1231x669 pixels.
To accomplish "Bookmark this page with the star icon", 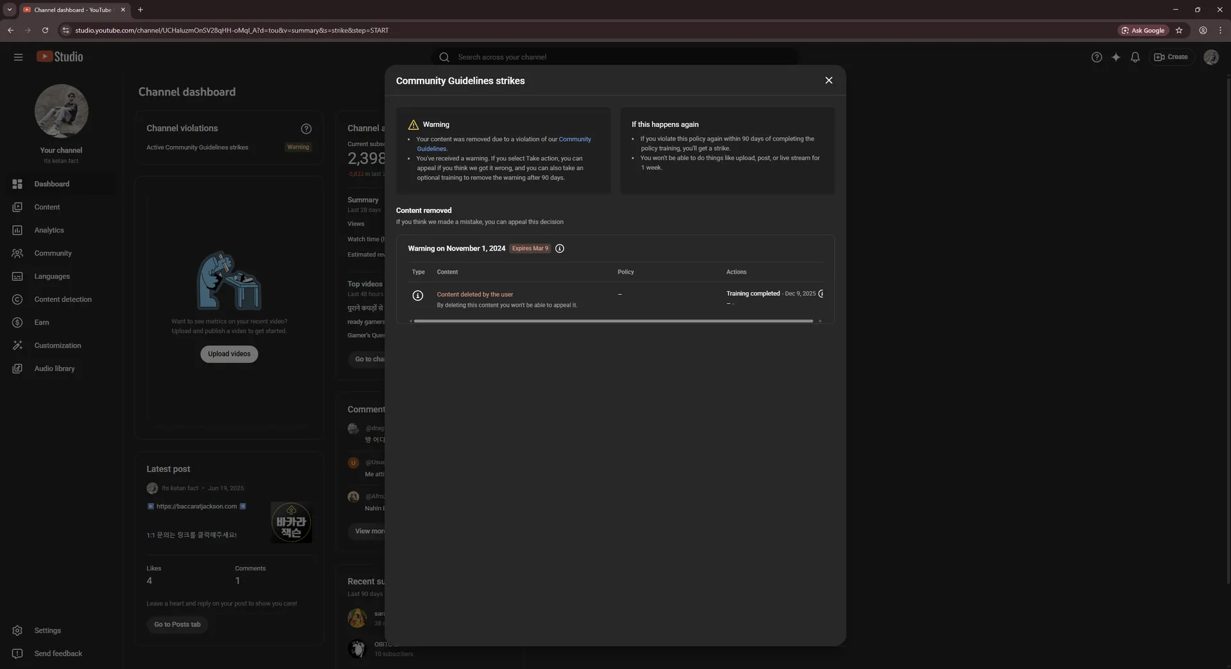I will point(1178,30).
